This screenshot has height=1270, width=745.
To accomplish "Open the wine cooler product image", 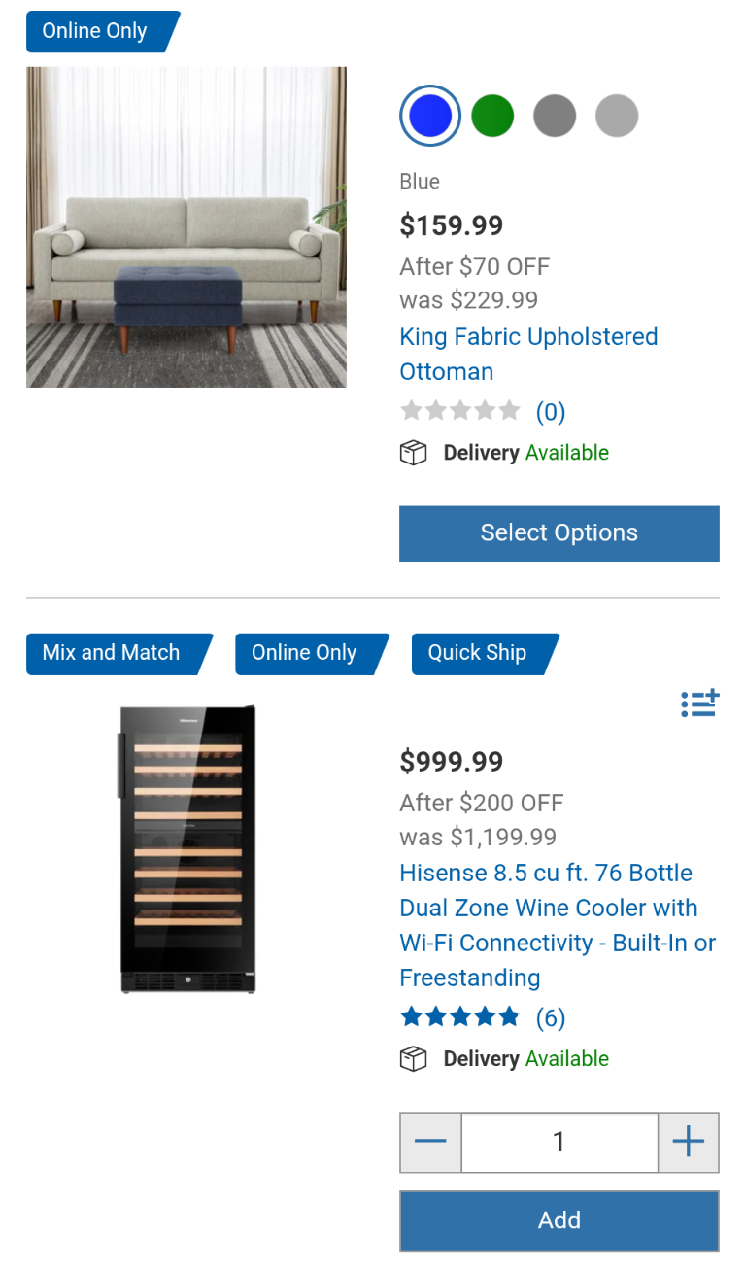I will [x=187, y=849].
